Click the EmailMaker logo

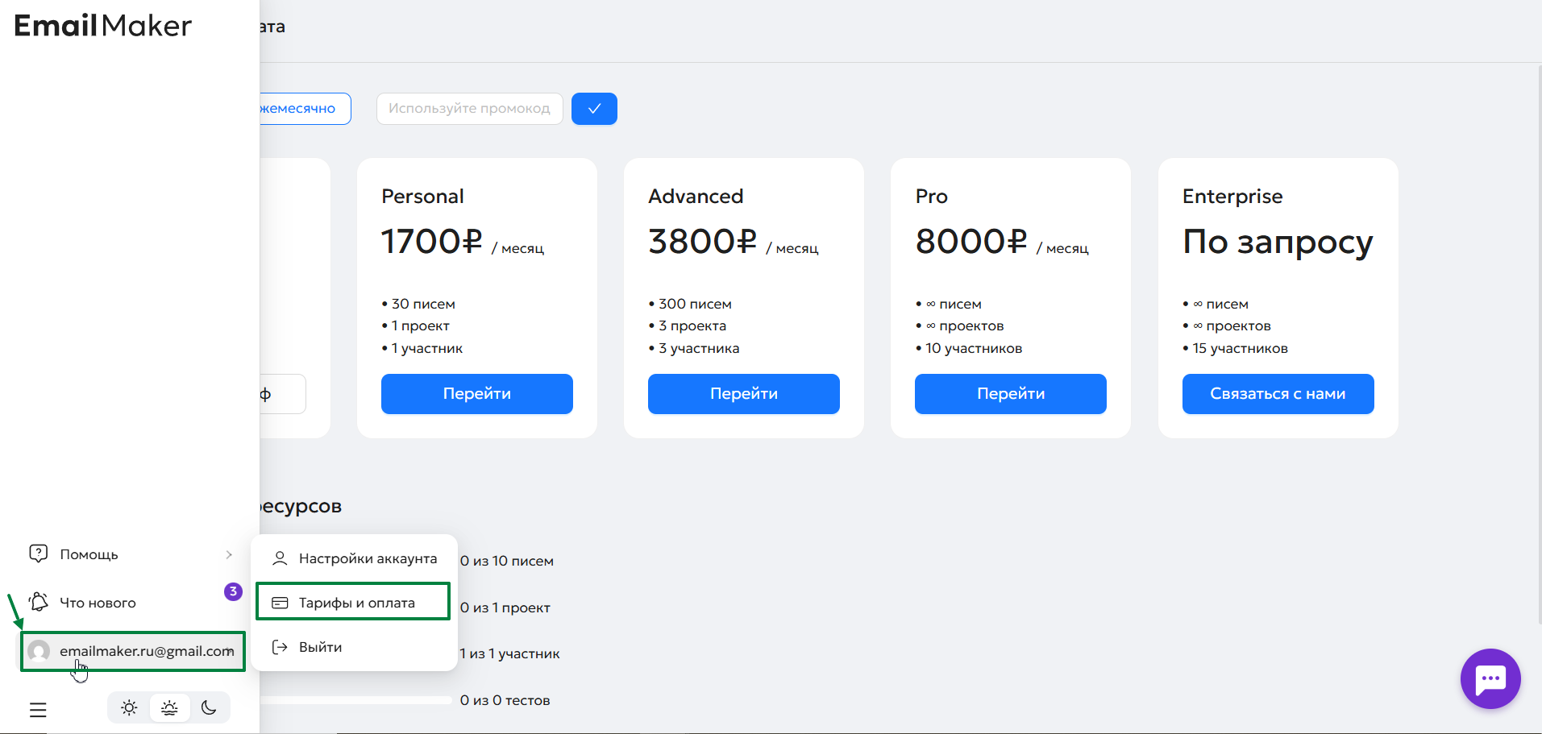(x=103, y=26)
